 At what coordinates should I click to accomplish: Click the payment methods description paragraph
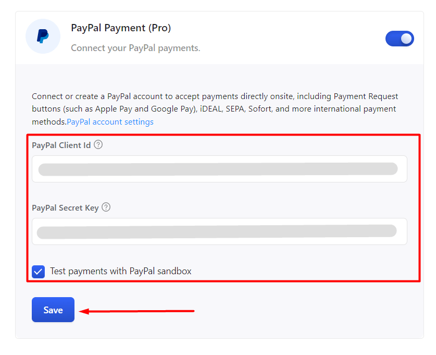(215, 109)
